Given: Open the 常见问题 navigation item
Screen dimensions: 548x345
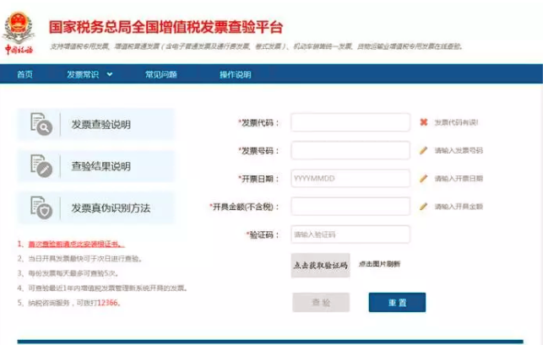Looking at the screenshot, I should pyautogui.click(x=160, y=74).
